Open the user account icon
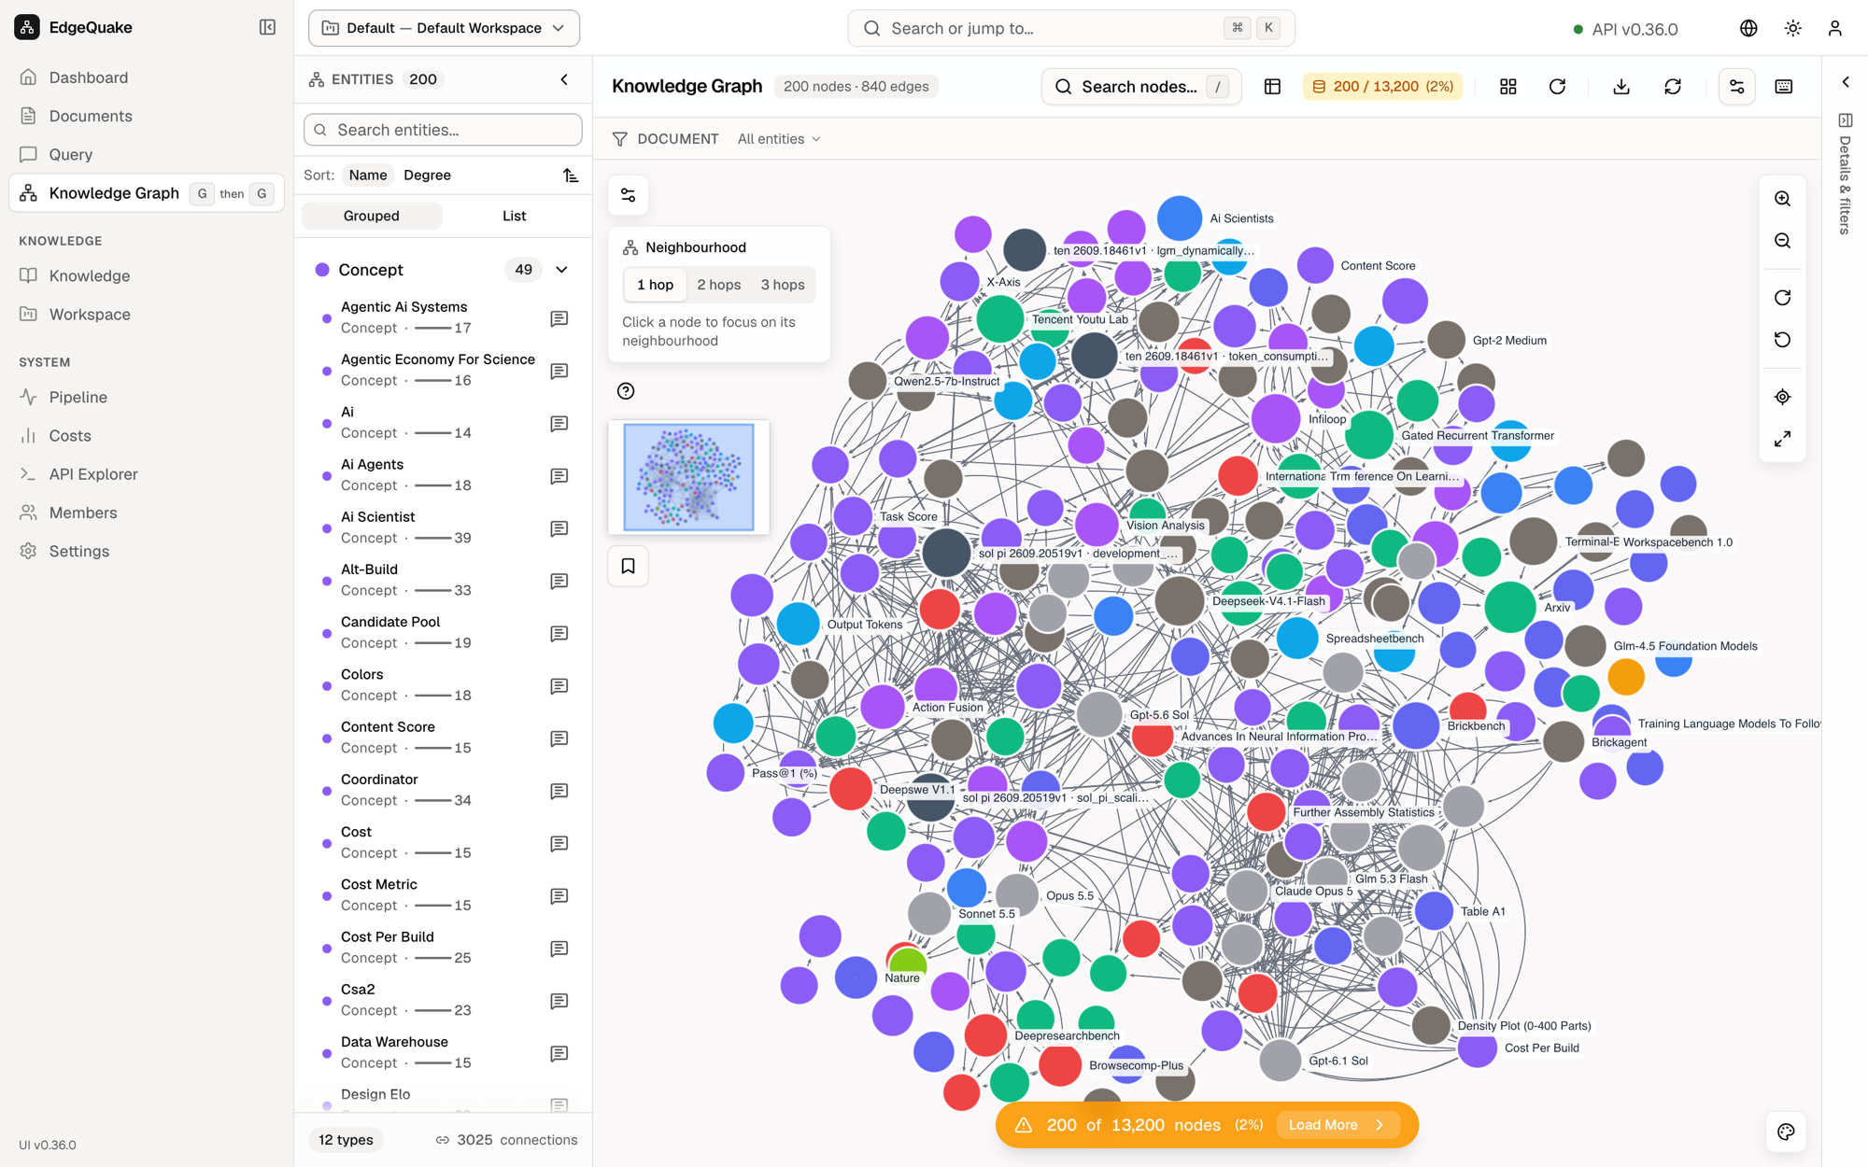The image size is (1868, 1167). (x=1834, y=28)
